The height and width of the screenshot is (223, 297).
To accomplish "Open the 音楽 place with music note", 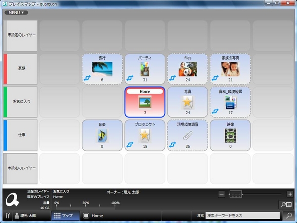I will (102, 135).
